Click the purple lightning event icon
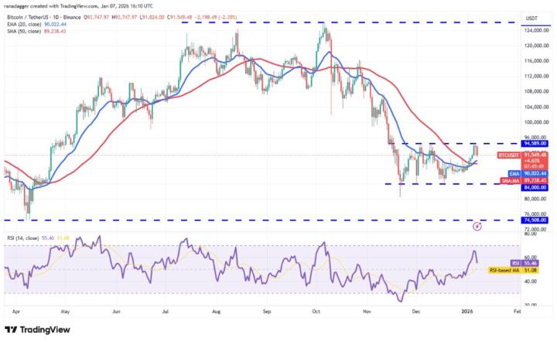 point(477,225)
